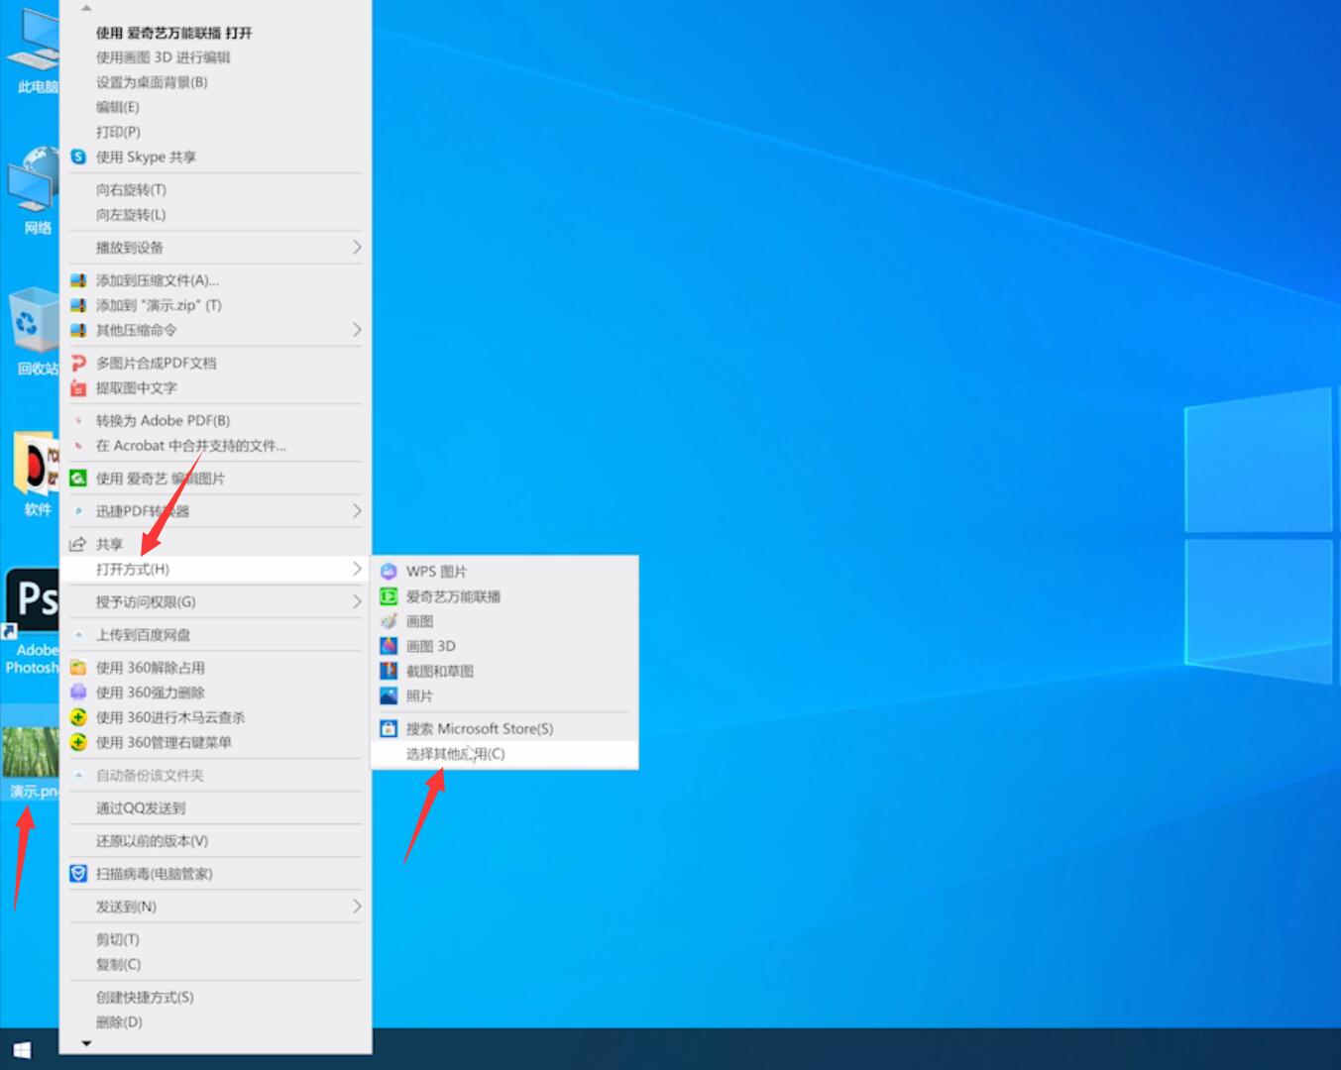The width and height of the screenshot is (1341, 1070).
Task: Choose 删除(D) from context menu
Action: pyautogui.click(x=119, y=1022)
